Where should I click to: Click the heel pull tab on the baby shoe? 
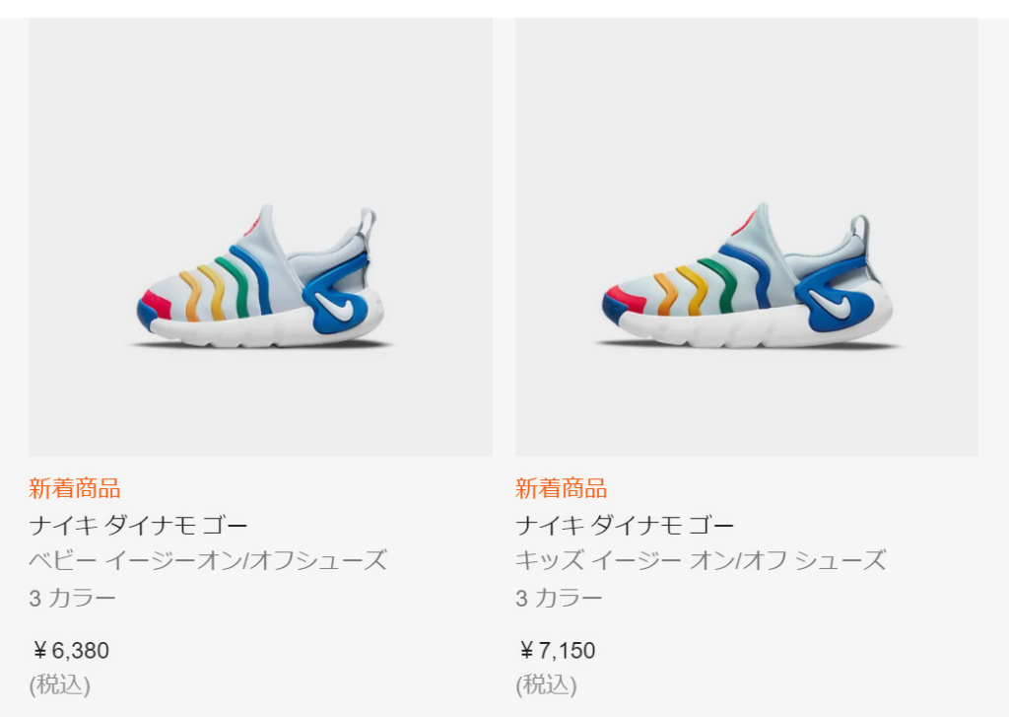pyautogui.click(x=368, y=221)
